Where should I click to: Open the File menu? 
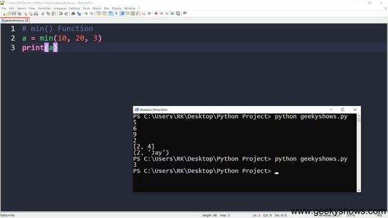pyautogui.click(x=4, y=8)
